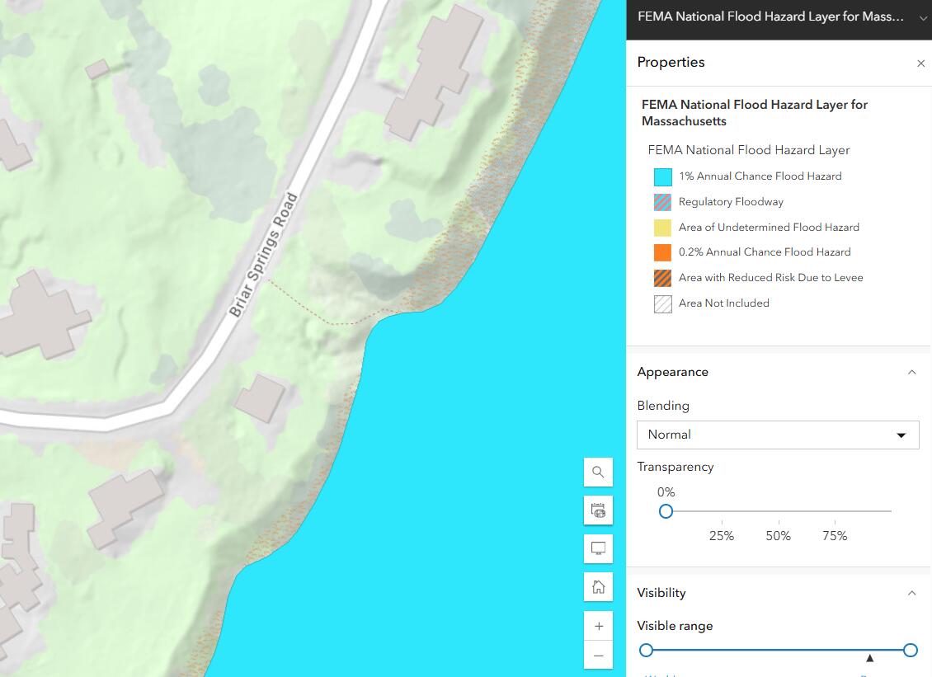Zoom in with the plus button
932x677 pixels.
point(598,626)
